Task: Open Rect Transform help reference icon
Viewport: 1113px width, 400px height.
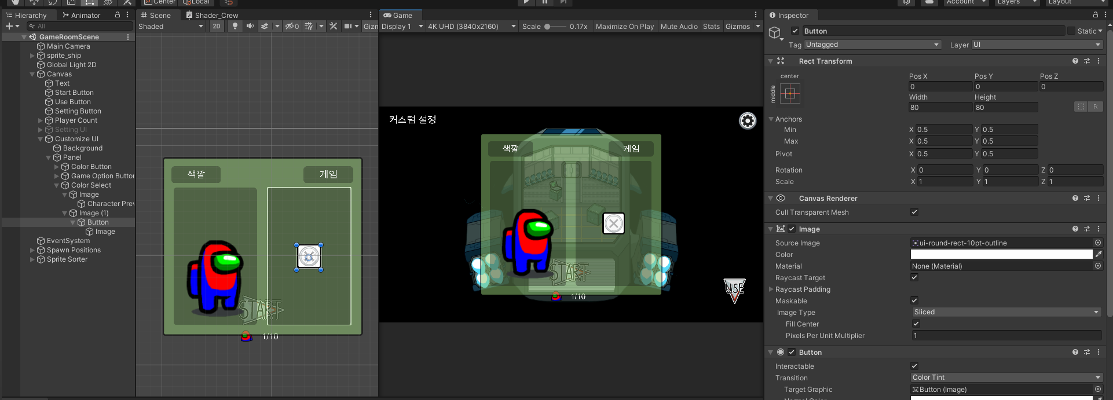Action: tap(1075, 61)
